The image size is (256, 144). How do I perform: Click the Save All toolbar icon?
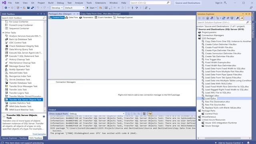coord(32,8)
